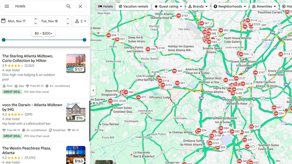Click the maximum price slider handle
Viewport: 292px width, 164px height.
(85, 40)
